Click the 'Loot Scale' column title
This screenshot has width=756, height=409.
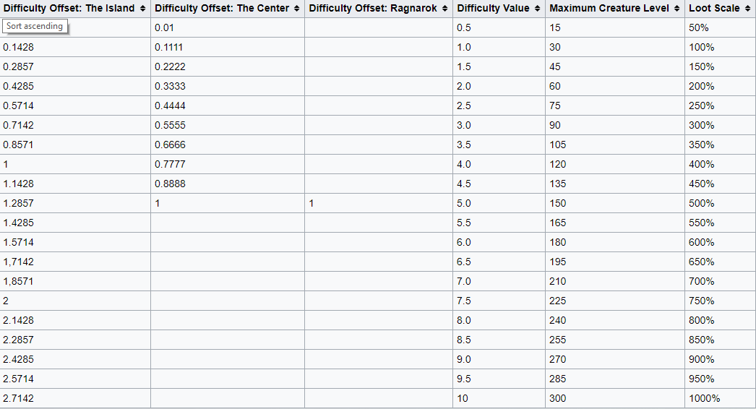click(714, 9)
